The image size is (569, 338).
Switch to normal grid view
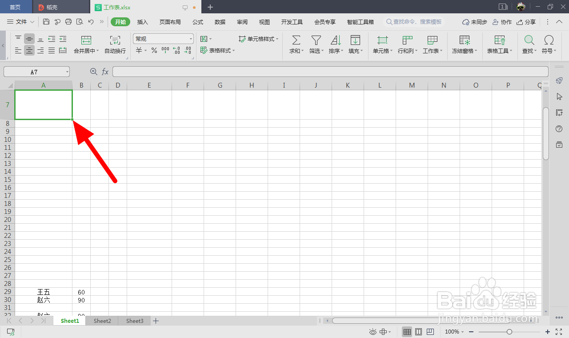tap(407, 332)
